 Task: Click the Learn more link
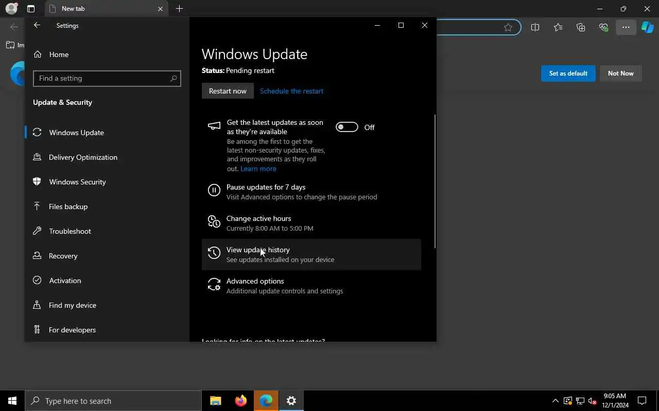click(x=258, y=169)
